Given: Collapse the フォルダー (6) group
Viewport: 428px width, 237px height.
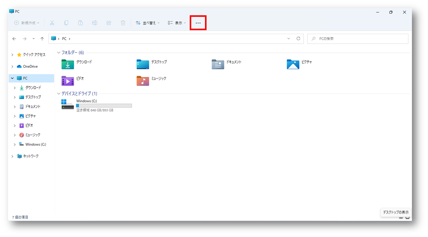Looking at the screenshot, I should (x=59, y=53).
